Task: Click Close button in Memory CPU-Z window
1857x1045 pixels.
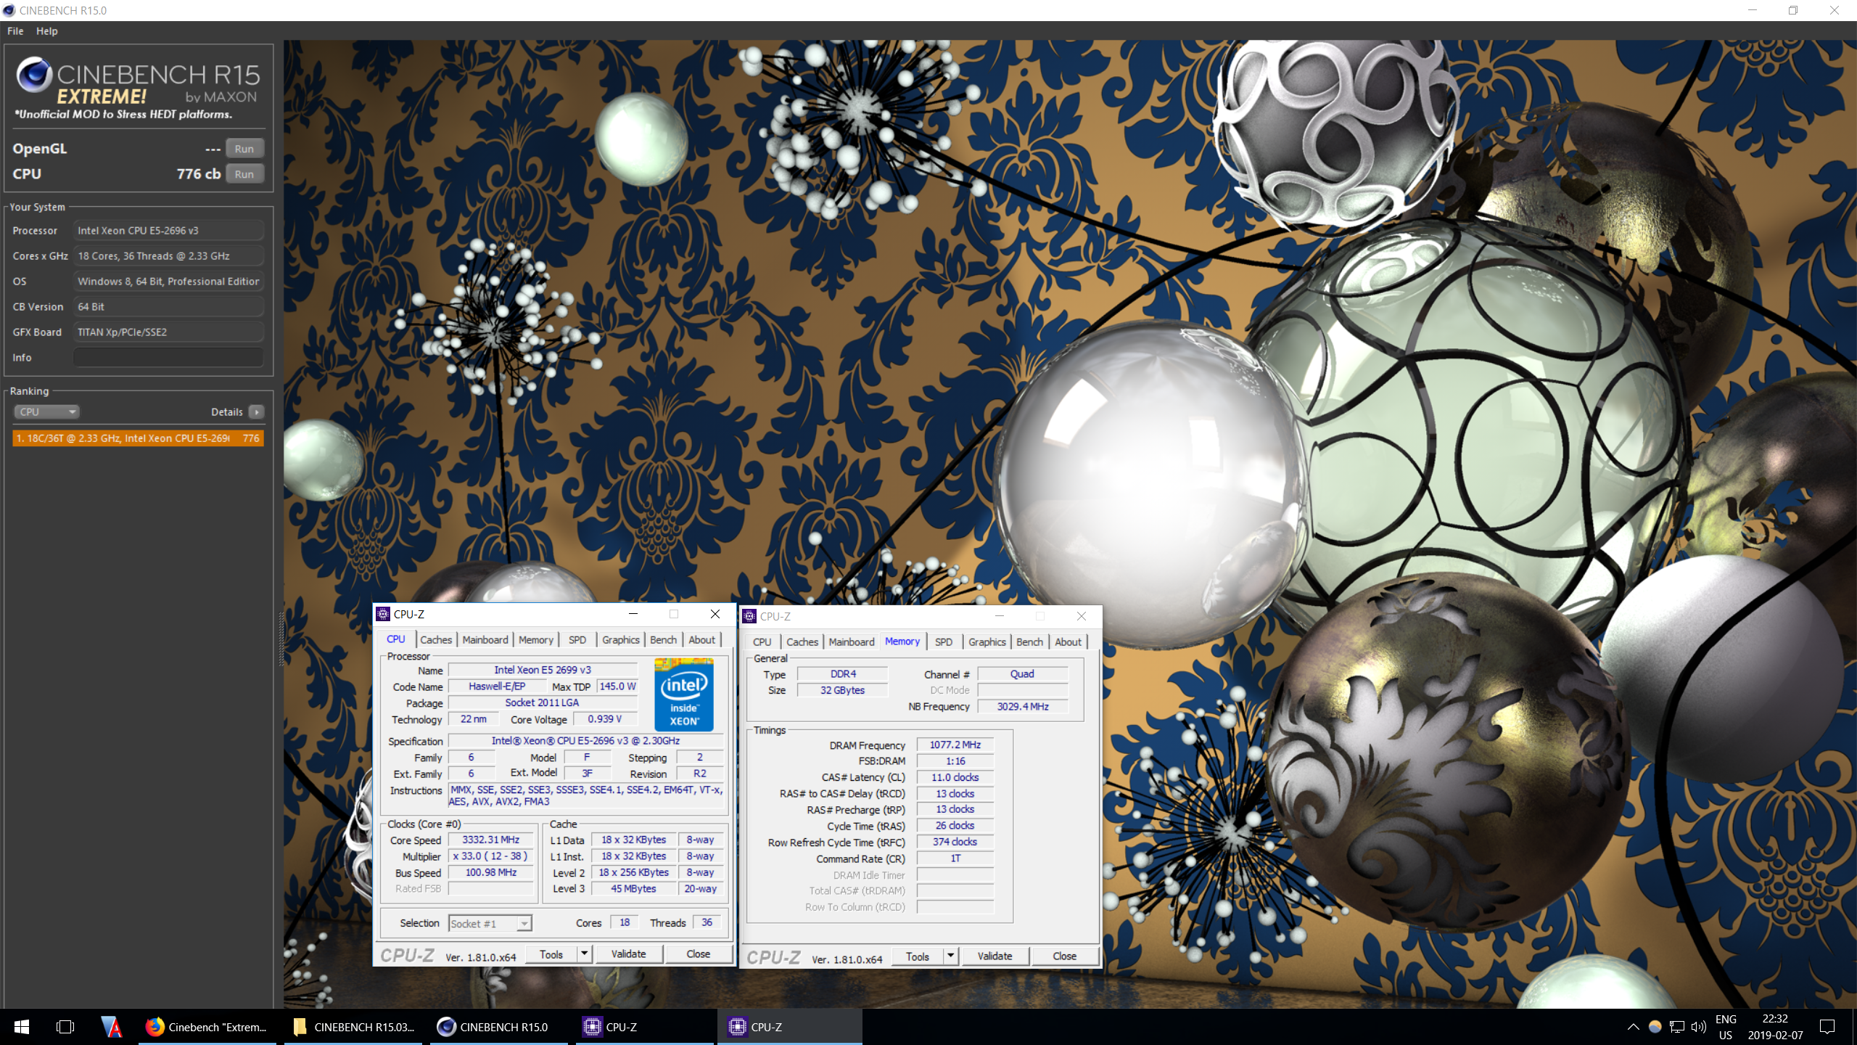Action: click(x=1065, y=956)
